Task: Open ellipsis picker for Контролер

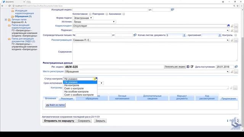Action: click(235, 88)
